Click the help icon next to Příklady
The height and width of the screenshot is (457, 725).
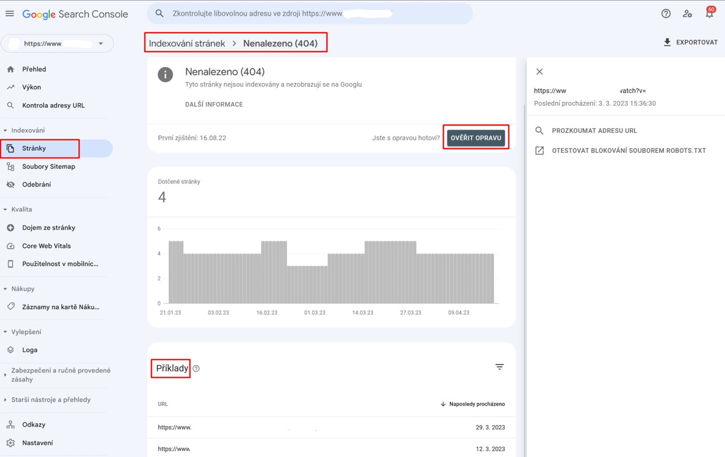point(196,368)
